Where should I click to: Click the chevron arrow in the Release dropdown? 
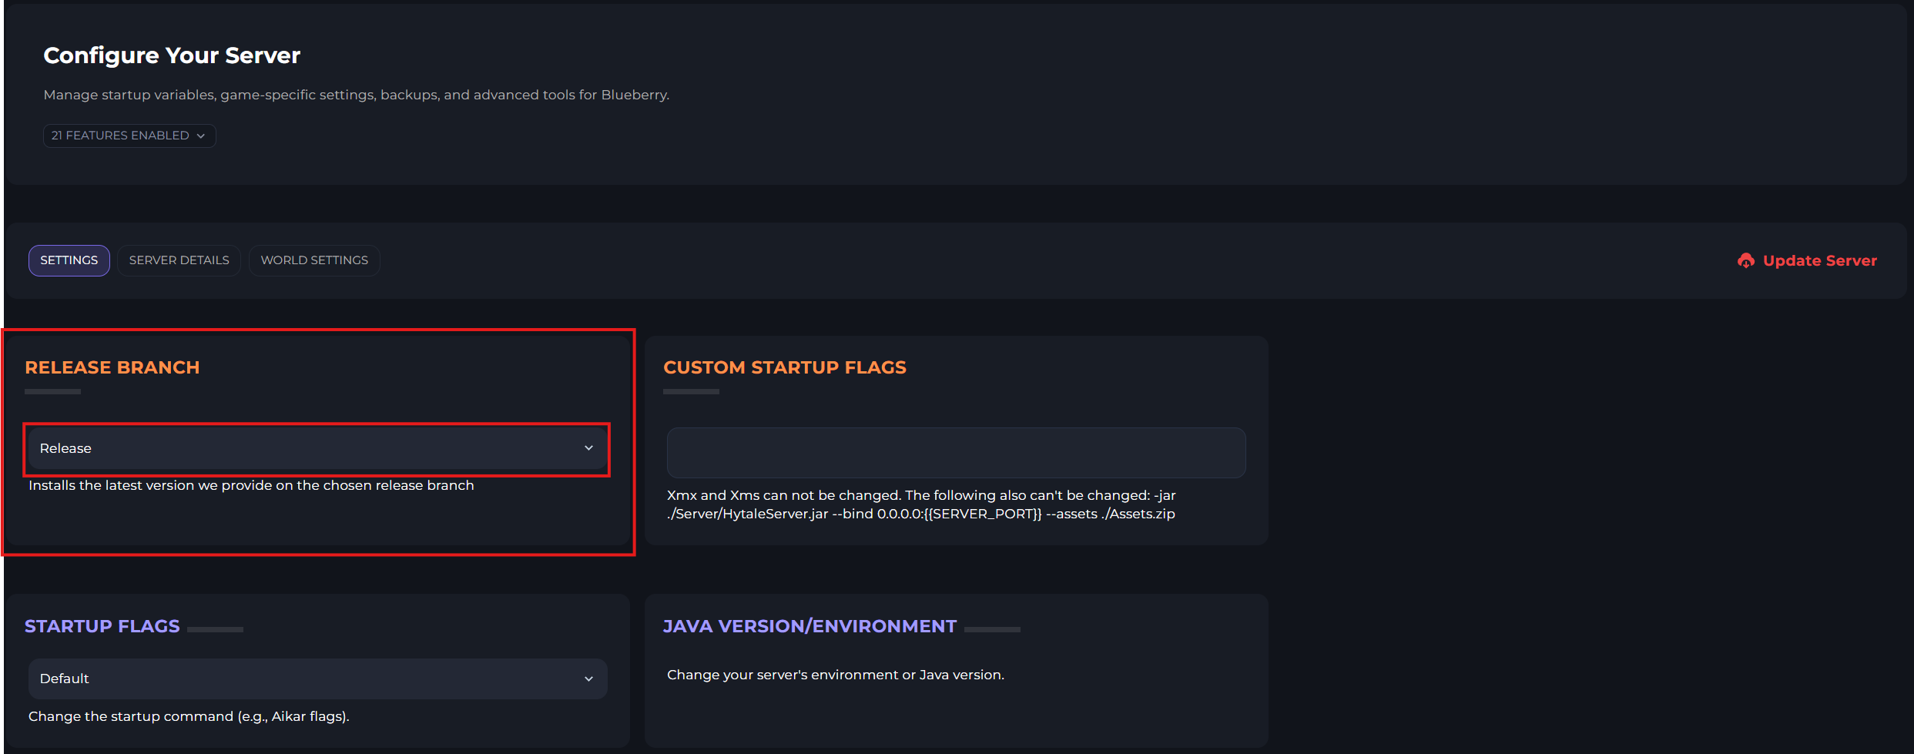pyautogui.click(x=588, y=448)
